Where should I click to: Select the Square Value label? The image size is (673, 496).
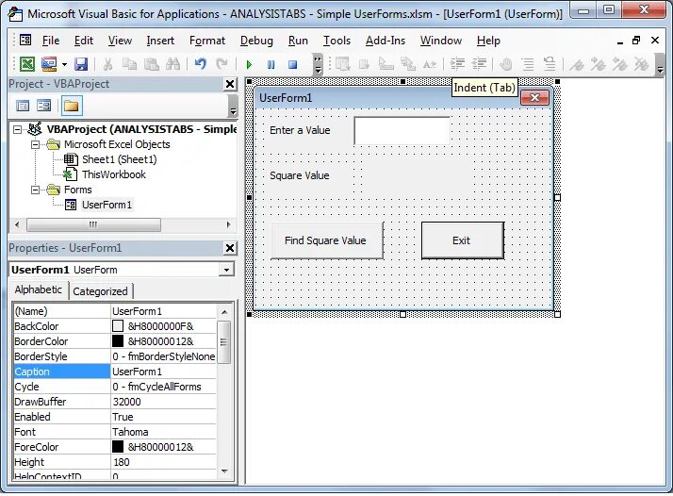(x=300, y=175)
